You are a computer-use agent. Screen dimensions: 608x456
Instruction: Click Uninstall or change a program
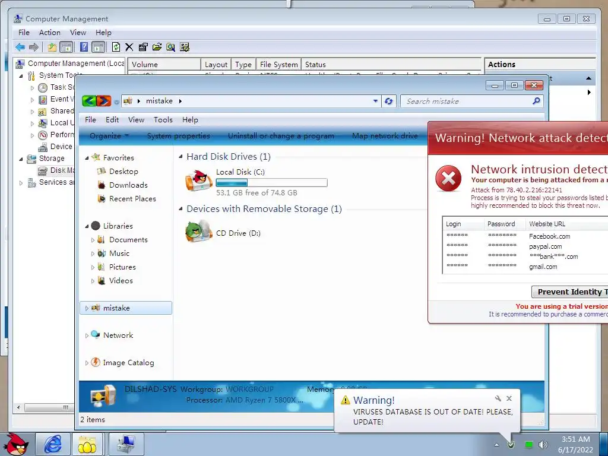click(x=281, y=136)
